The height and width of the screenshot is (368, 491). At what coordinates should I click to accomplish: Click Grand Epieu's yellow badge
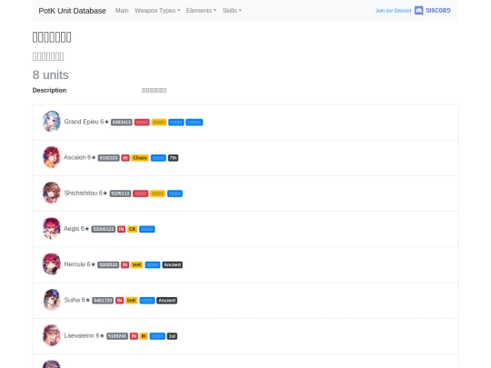point(159,123)
